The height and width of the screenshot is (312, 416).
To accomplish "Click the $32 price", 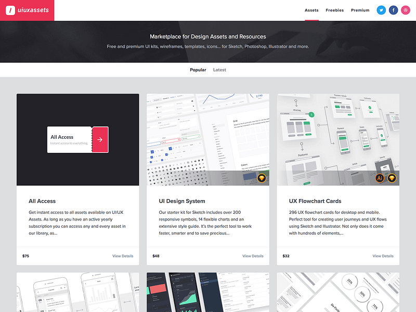I will coord(286,256).
